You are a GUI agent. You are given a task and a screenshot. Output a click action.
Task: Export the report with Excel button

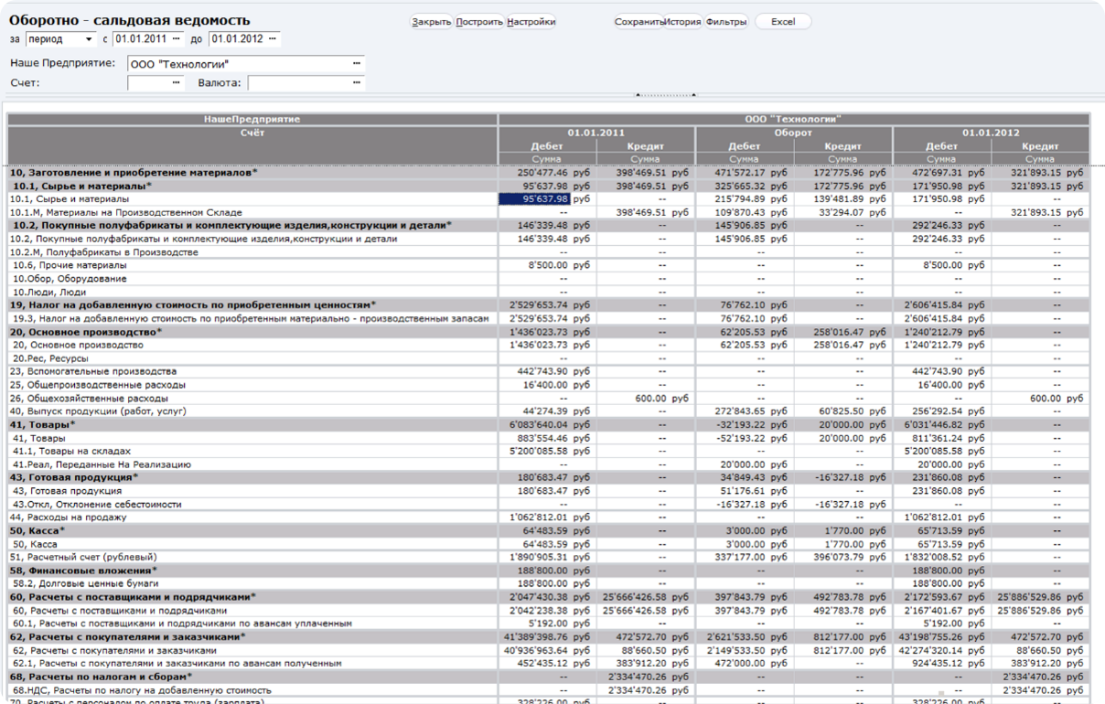coord(783,22)
